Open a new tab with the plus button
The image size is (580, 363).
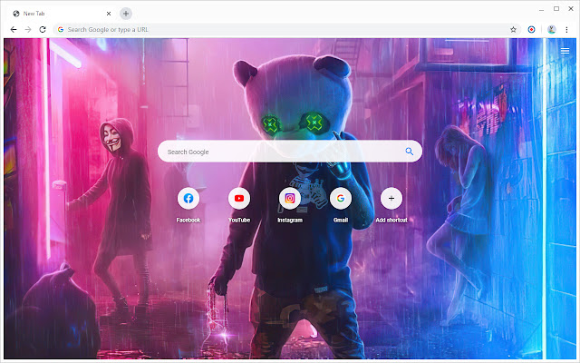click(126, 14)
